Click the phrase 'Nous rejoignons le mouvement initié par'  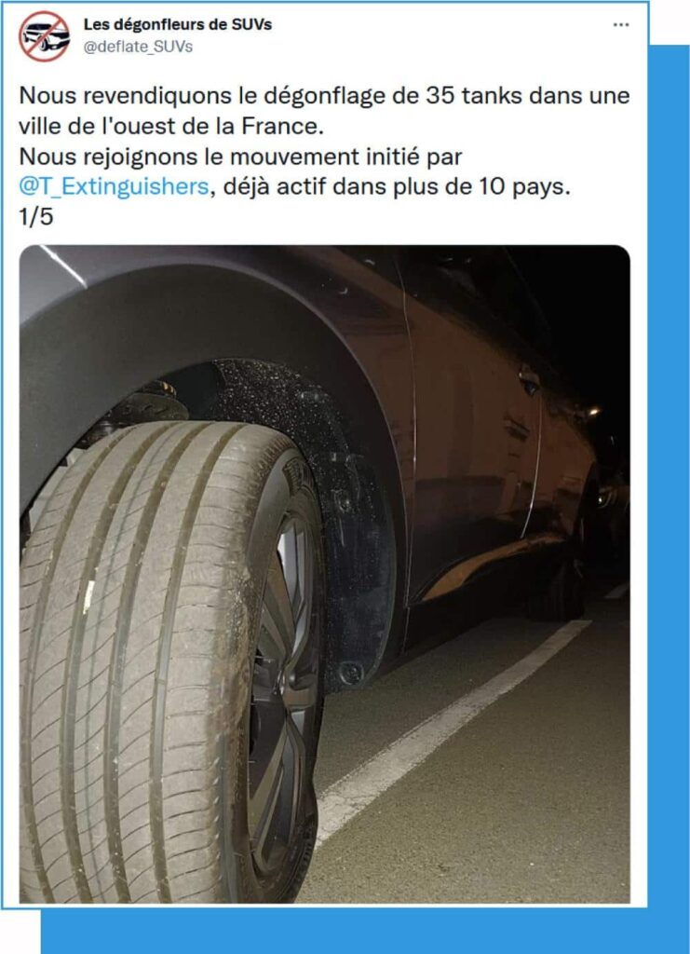[x=241, y=157]
